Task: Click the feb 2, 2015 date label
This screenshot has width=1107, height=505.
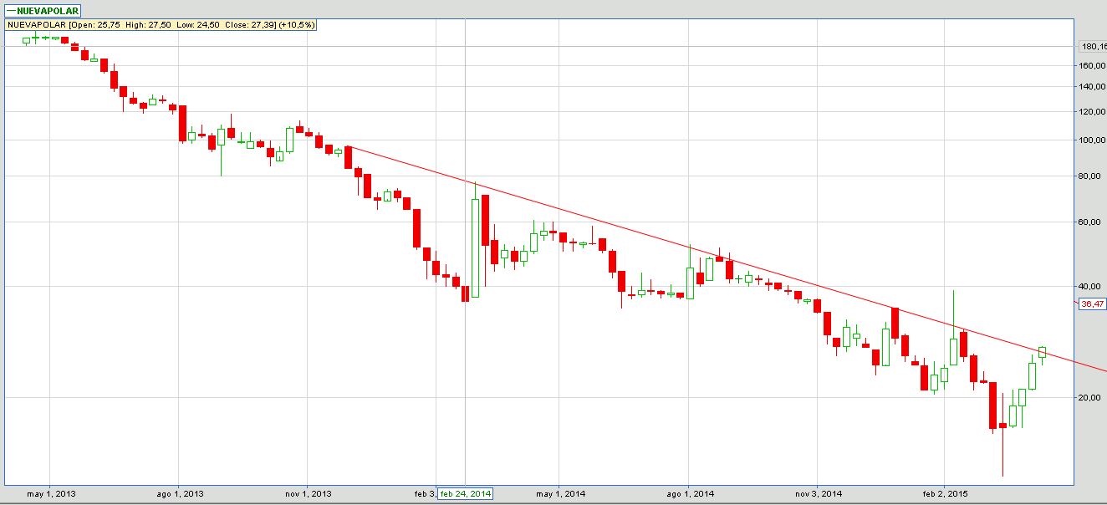Action: tap(945, 493)
